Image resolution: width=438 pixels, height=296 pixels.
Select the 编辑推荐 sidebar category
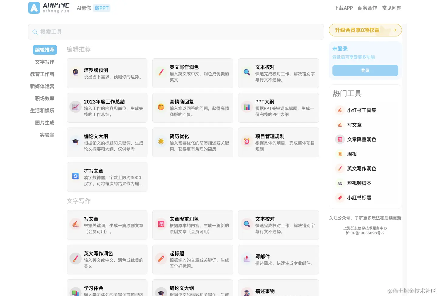[x=45, y=50]
